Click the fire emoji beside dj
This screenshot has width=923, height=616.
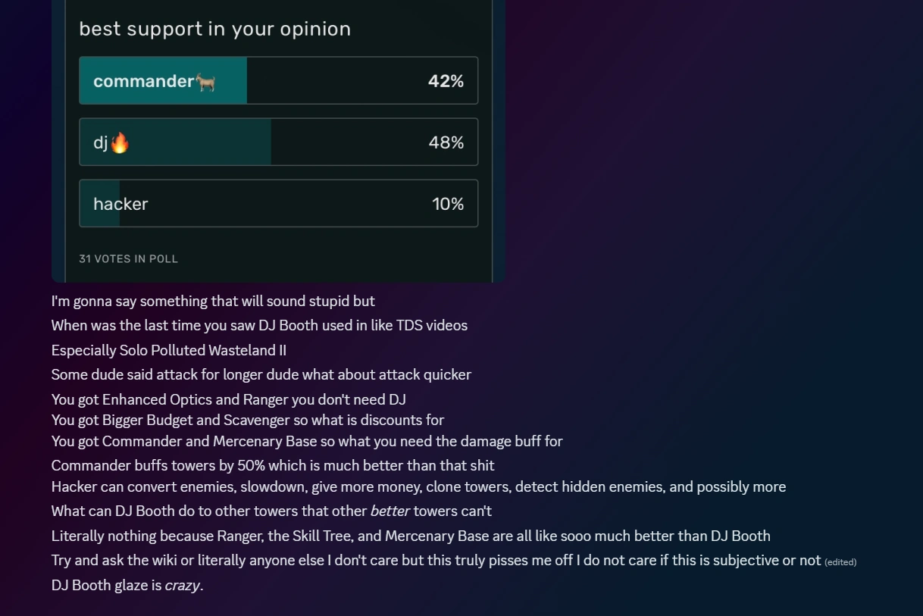coord(120,142)
